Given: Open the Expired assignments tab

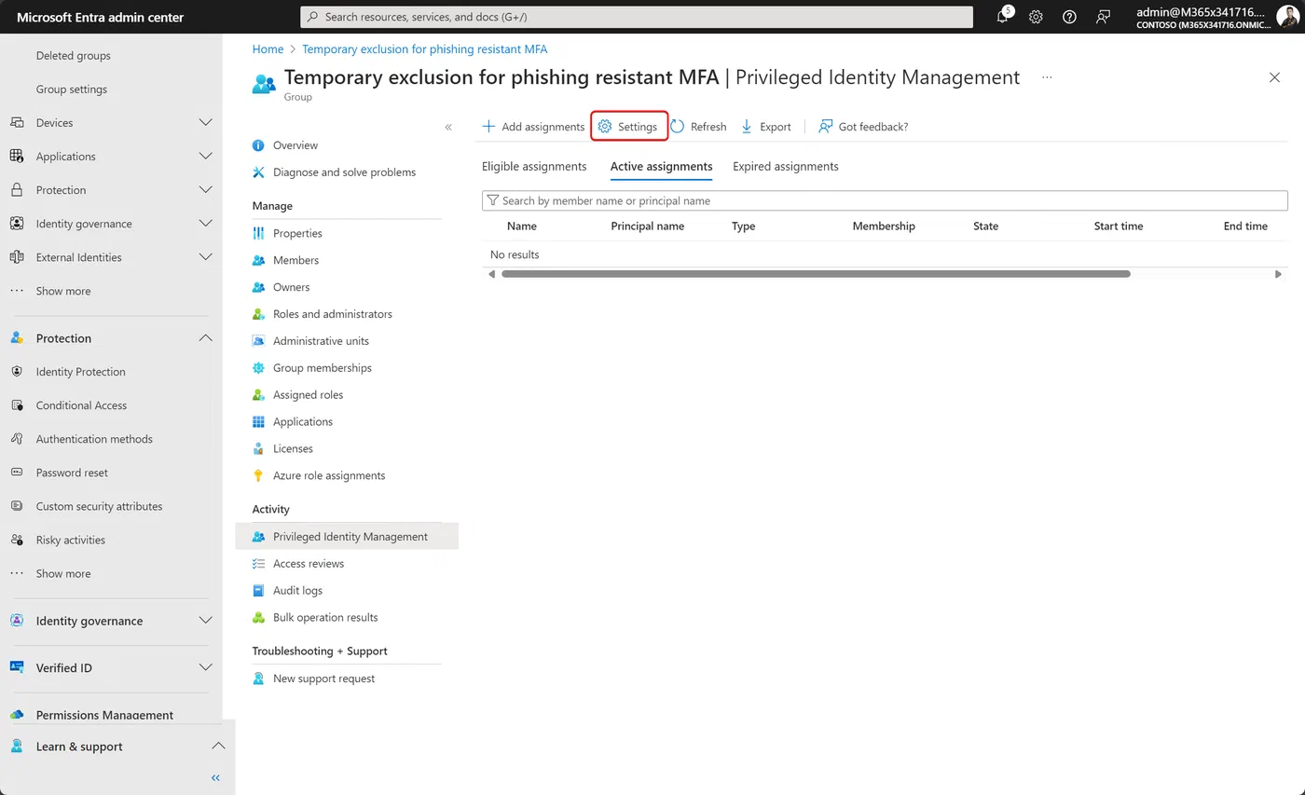Looking at the screenshot, I should 786,167.
